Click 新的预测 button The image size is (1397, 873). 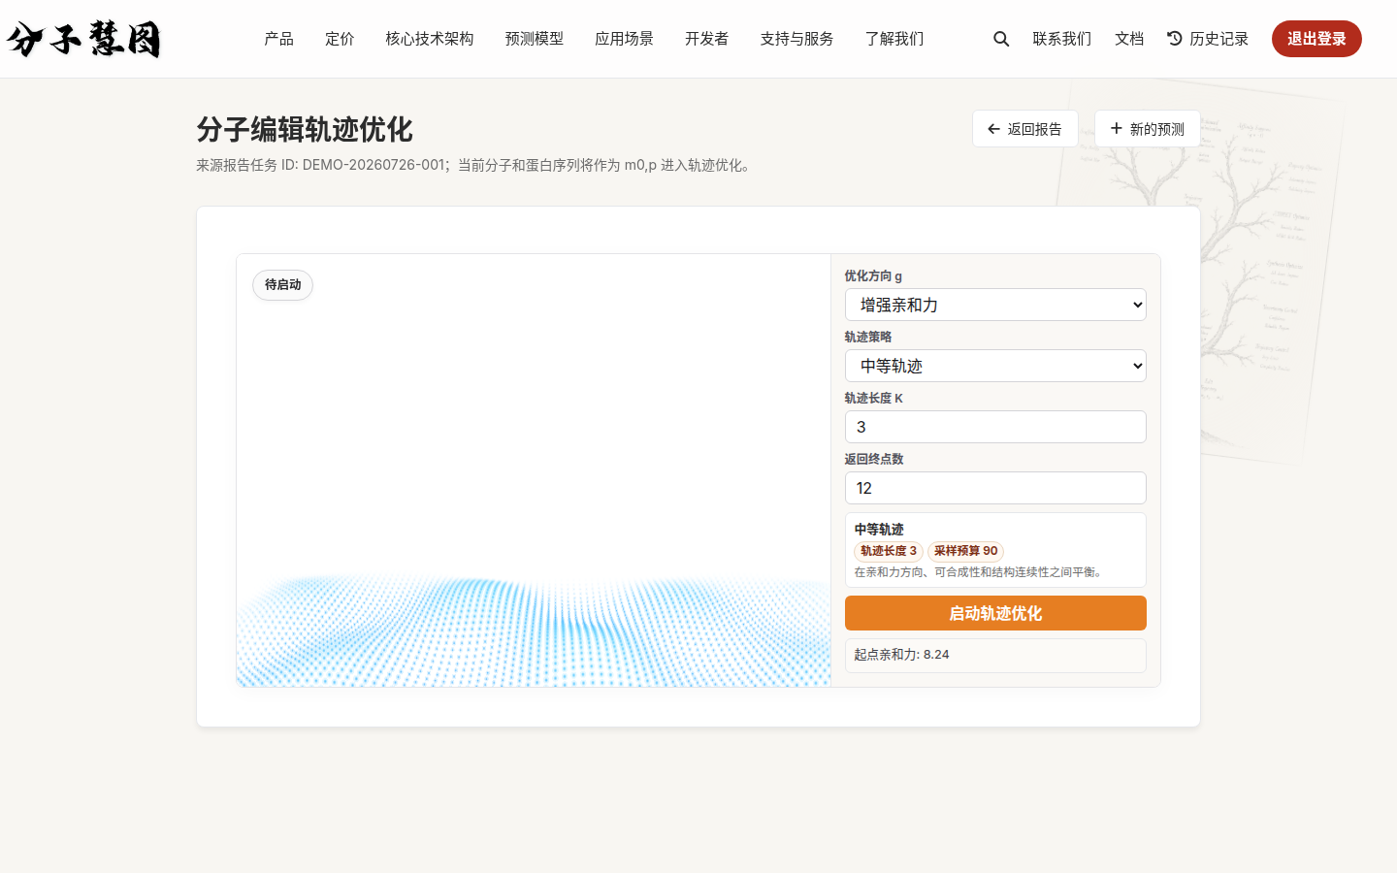pos(1148,129)
